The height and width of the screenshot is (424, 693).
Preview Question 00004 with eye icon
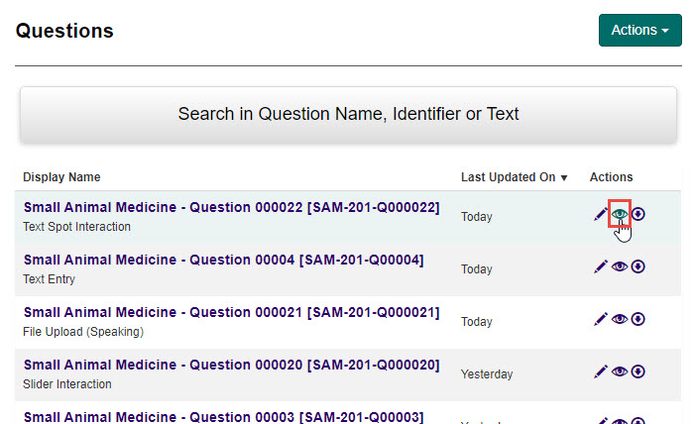[x=620, y=266]
